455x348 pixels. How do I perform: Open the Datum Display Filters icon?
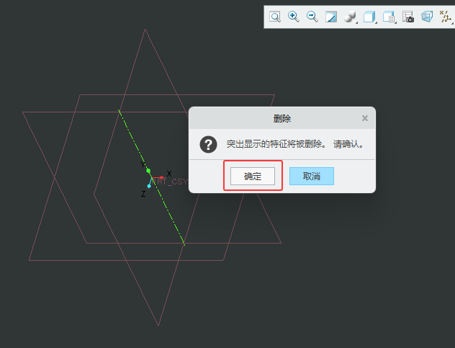coord(445,17)
